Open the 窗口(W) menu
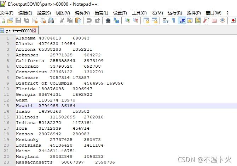This screenshot has height=166, width=237. (x=213, y=13)
